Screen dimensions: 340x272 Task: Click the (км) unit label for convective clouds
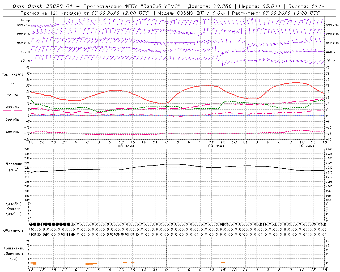14,259
